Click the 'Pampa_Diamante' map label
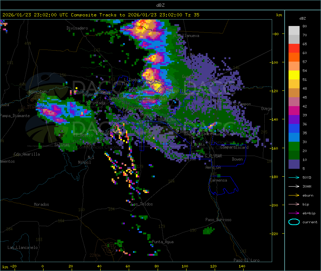The image size is (321, 271). [15, 116]
